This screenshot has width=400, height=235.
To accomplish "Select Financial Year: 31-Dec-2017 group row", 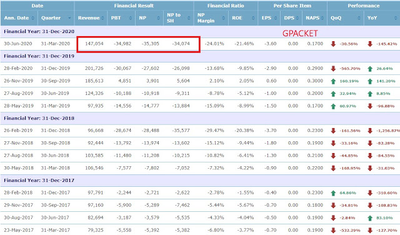I will point(200,181).
